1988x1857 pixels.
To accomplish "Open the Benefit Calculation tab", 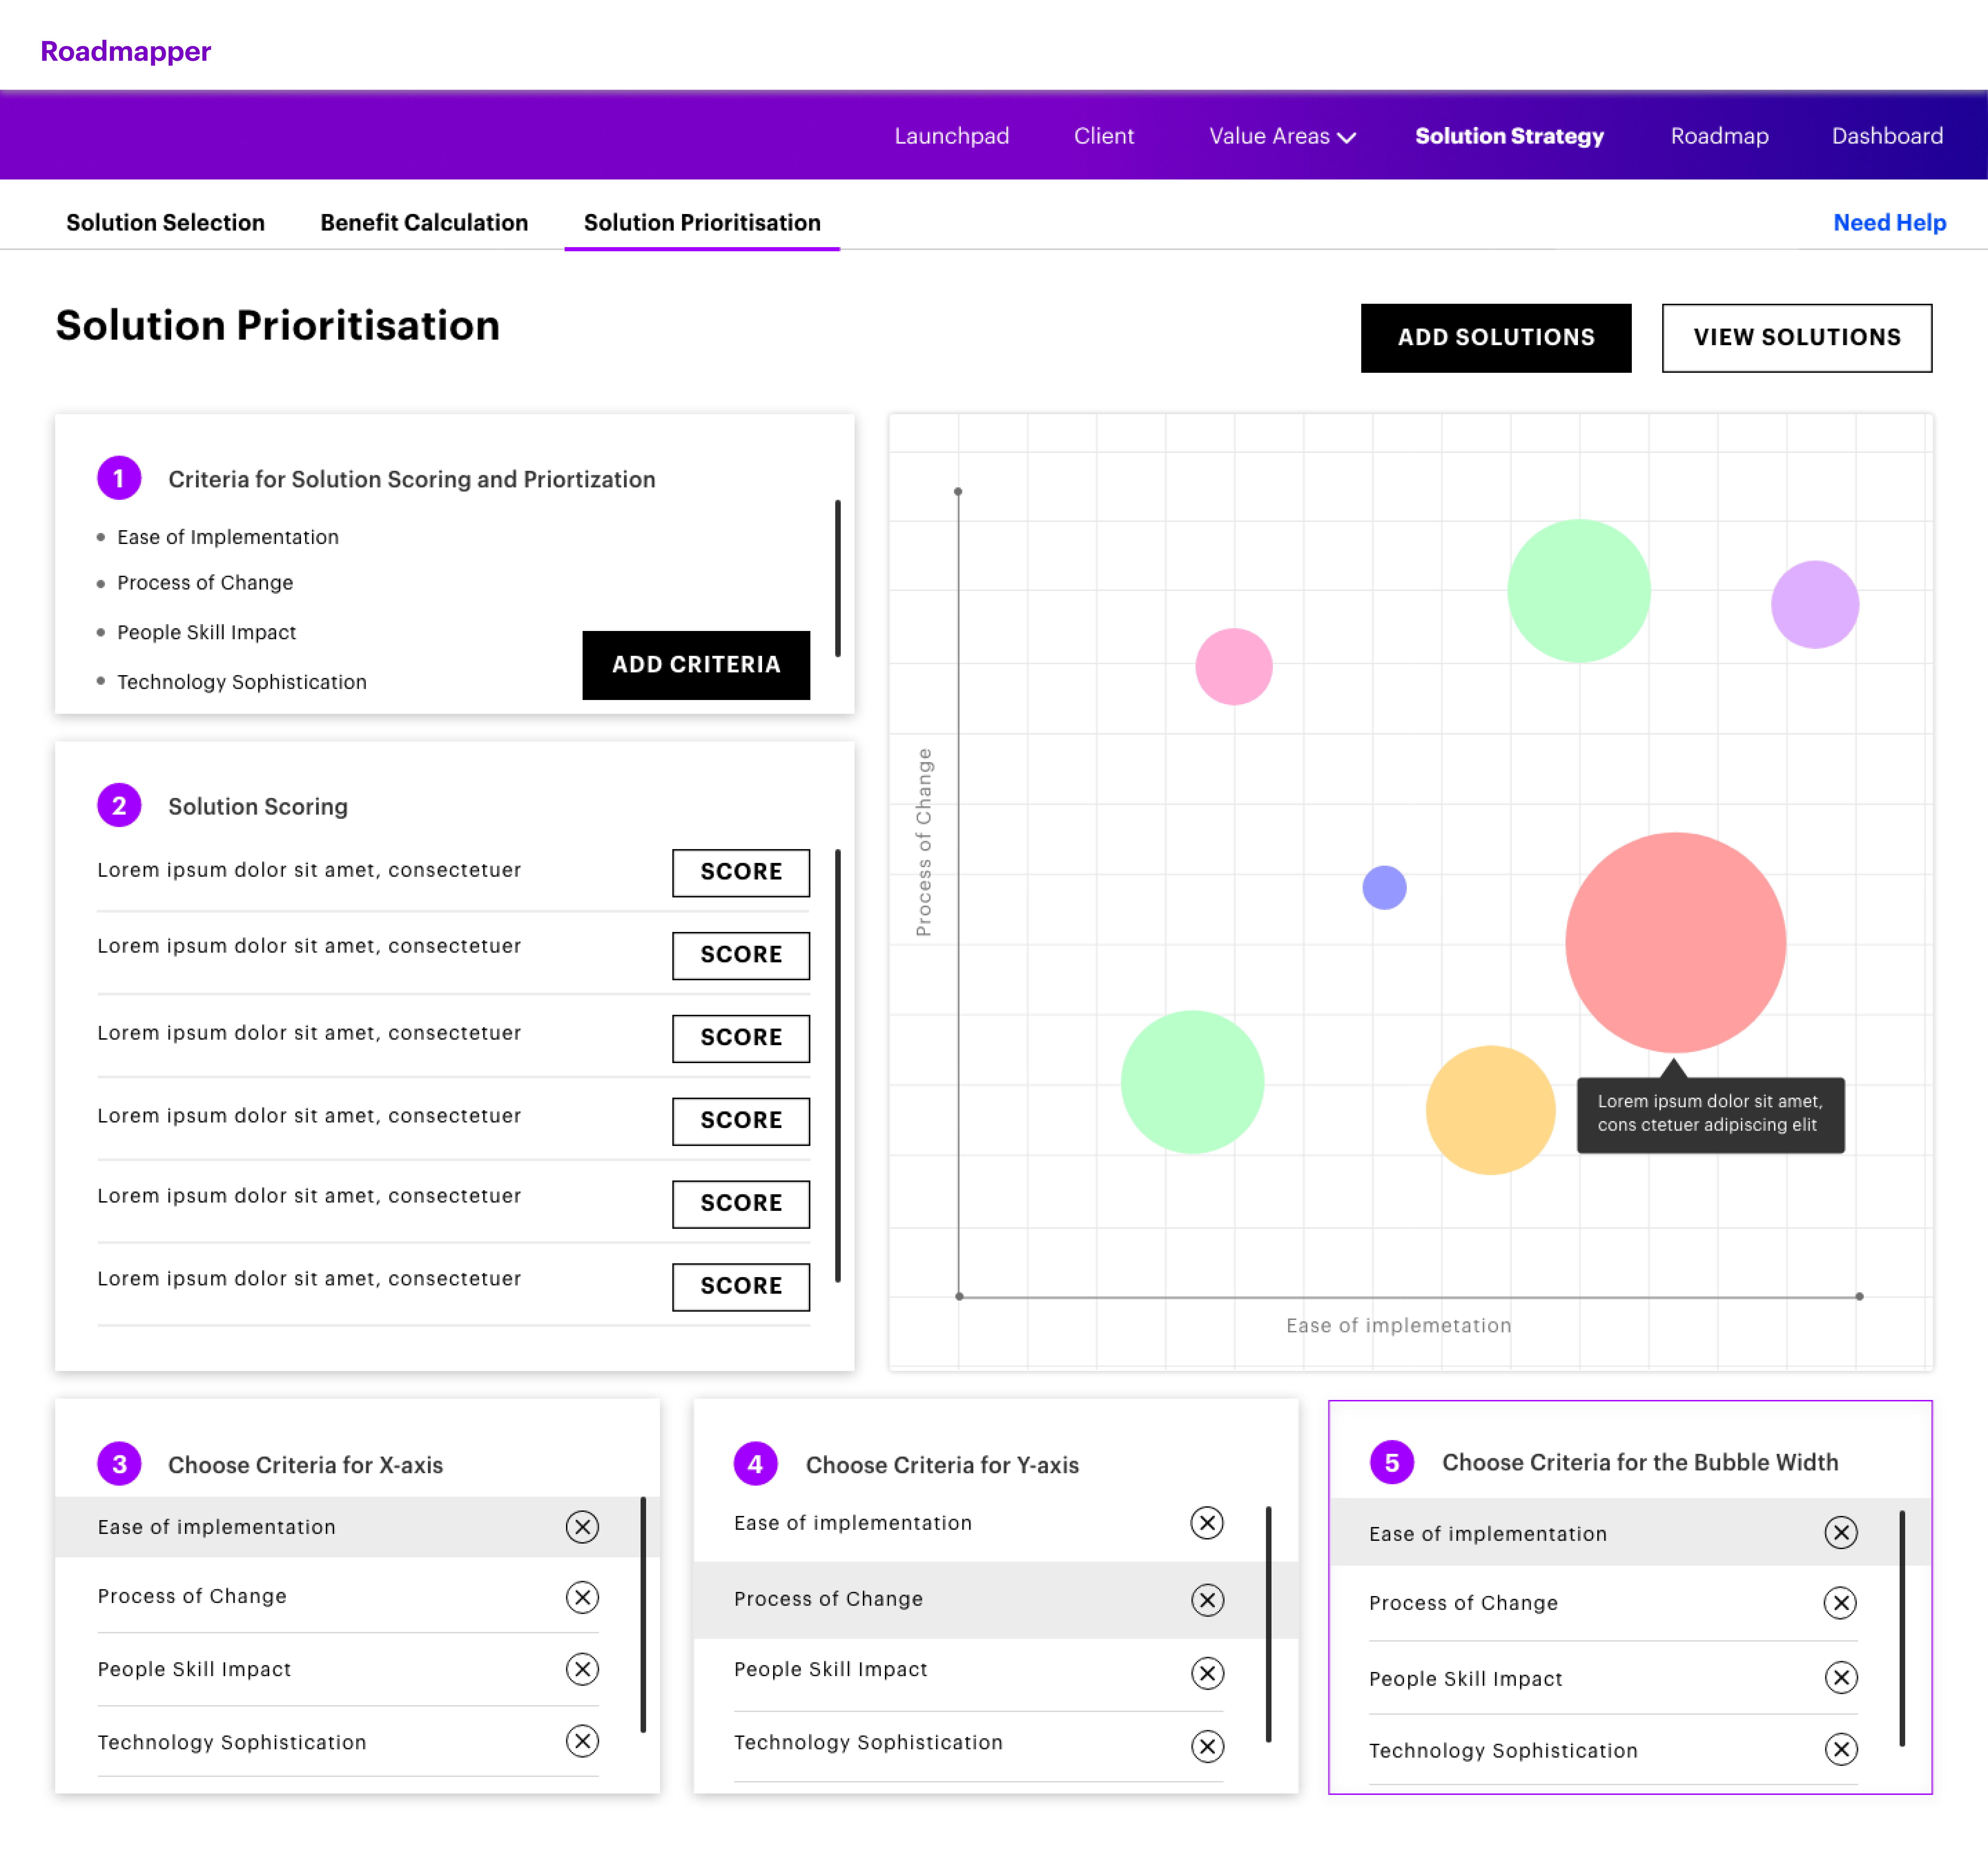I will [x=424, y=222].
